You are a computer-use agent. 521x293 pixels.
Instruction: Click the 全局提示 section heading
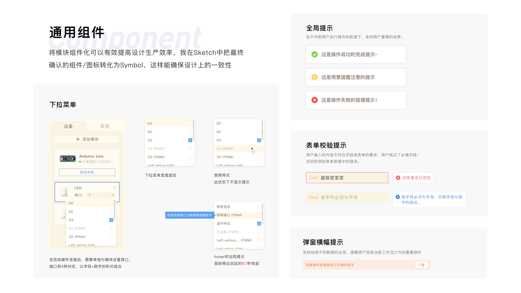[320, 28]
